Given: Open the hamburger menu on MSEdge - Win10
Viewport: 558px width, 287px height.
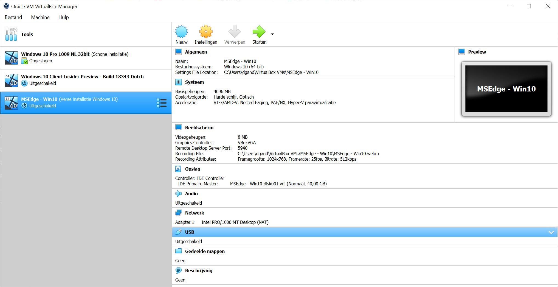Looking at the screenshot, I should click(162, 103).
